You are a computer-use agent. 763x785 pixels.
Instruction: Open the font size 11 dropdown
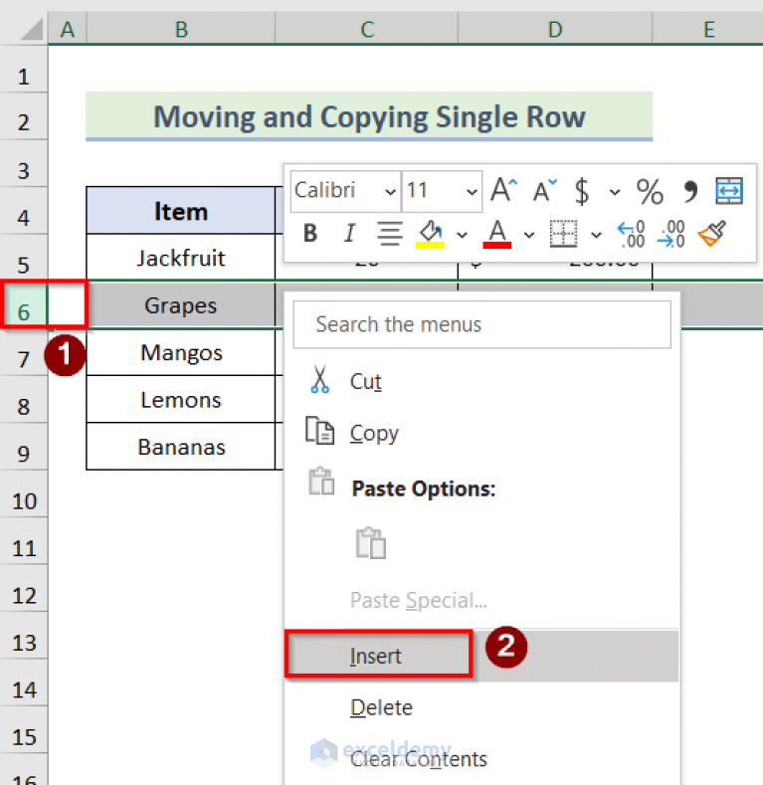click(x=471, y=190)
